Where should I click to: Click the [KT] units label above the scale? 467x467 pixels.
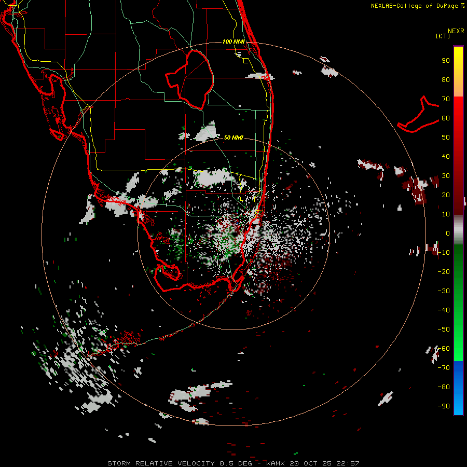coord(443,36)
